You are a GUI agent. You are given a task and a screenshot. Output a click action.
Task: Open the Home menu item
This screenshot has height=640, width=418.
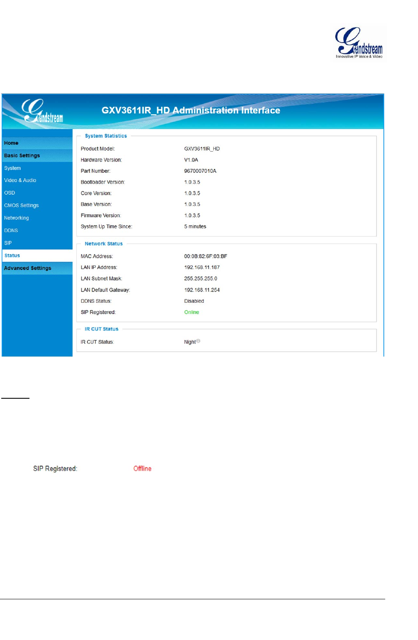point(37,143)
